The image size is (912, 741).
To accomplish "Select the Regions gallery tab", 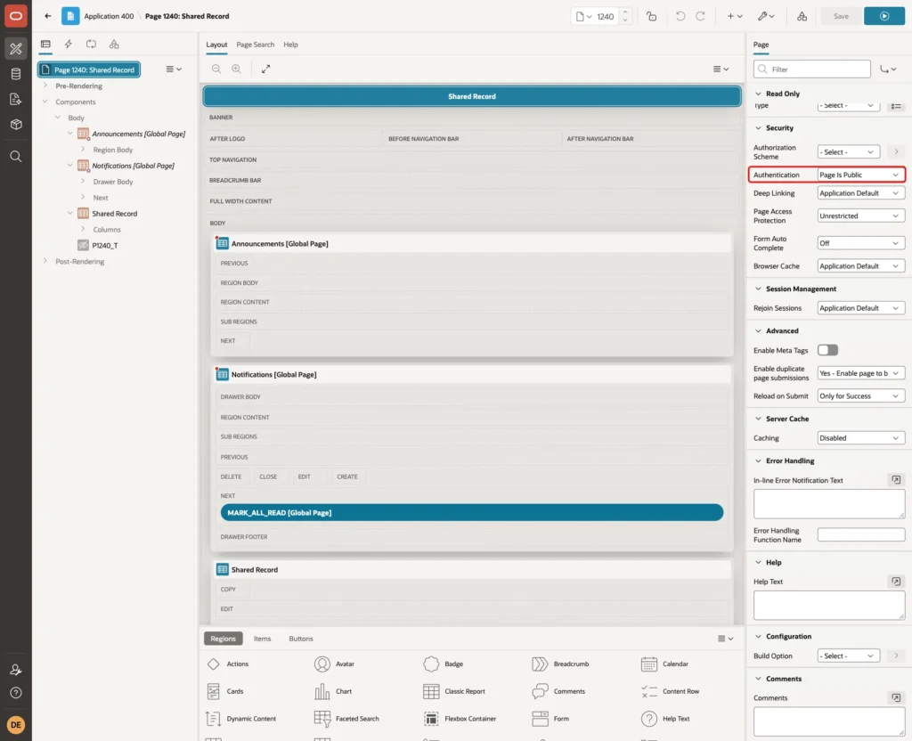I will (223, 639).
